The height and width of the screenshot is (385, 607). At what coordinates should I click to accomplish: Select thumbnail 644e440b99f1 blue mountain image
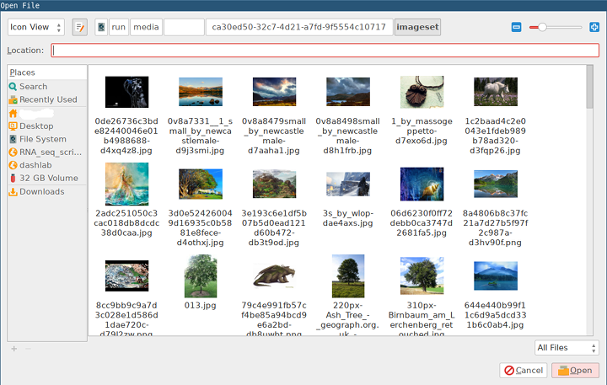pyautogui.click(x=496, y=275)
